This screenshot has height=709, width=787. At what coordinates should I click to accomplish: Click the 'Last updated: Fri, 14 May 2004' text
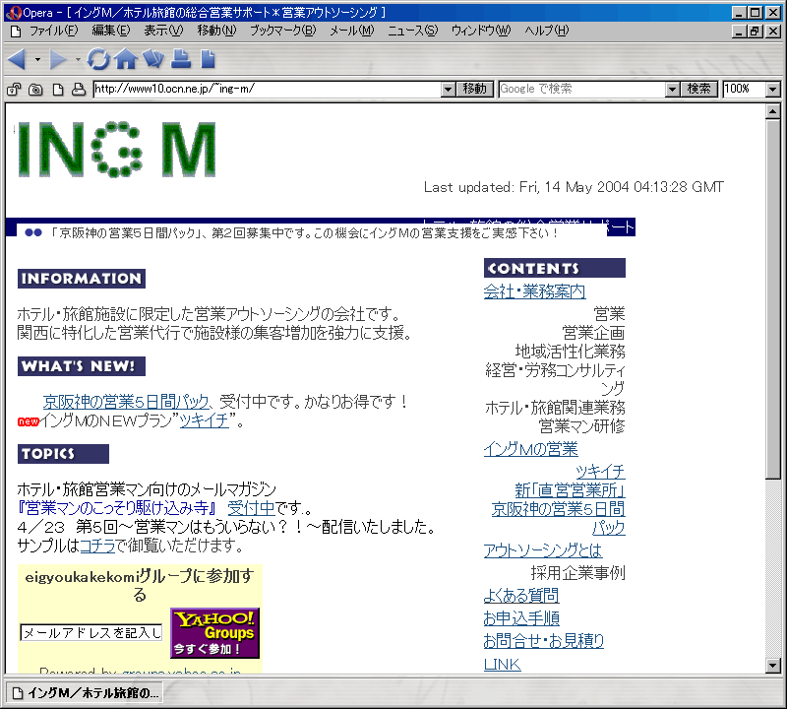point(574,187)
